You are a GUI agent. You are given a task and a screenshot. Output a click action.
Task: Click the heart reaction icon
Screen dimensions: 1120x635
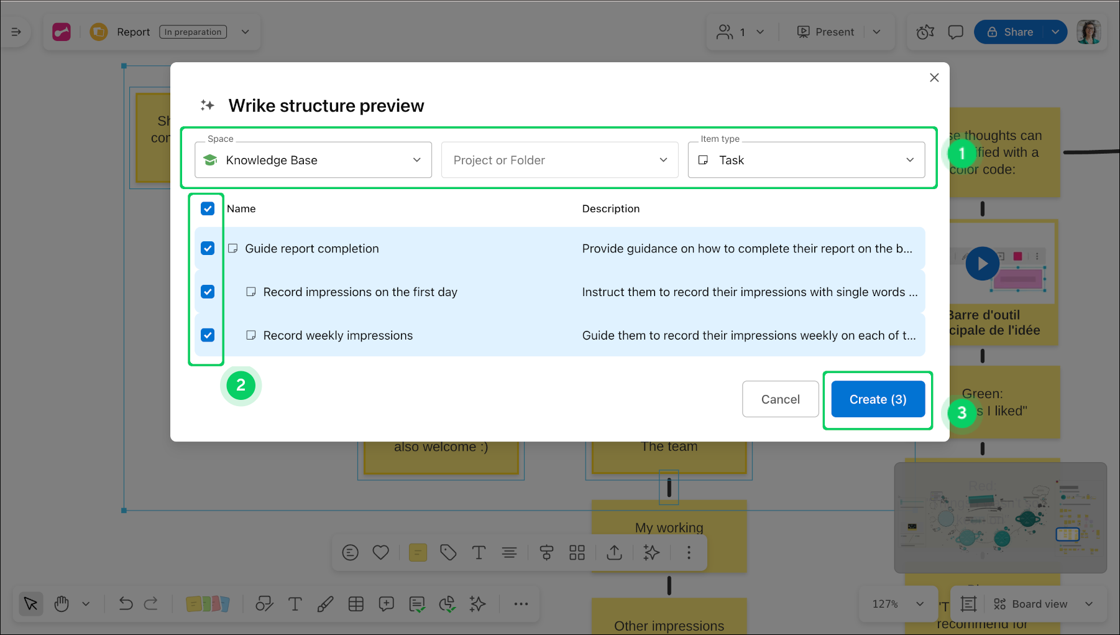(380, 552)
